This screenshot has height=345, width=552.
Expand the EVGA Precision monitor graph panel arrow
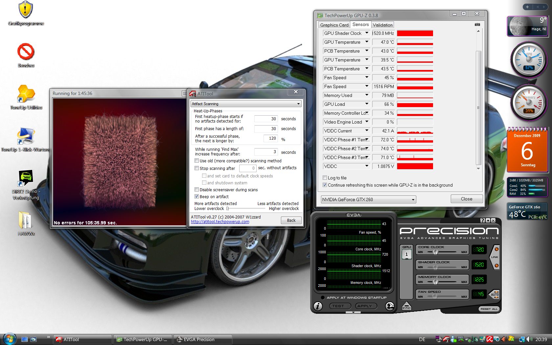[354, 312]
